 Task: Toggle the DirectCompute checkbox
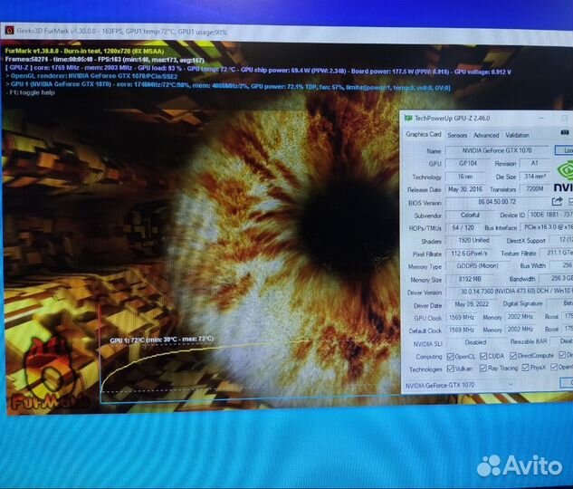click(513, 356)
